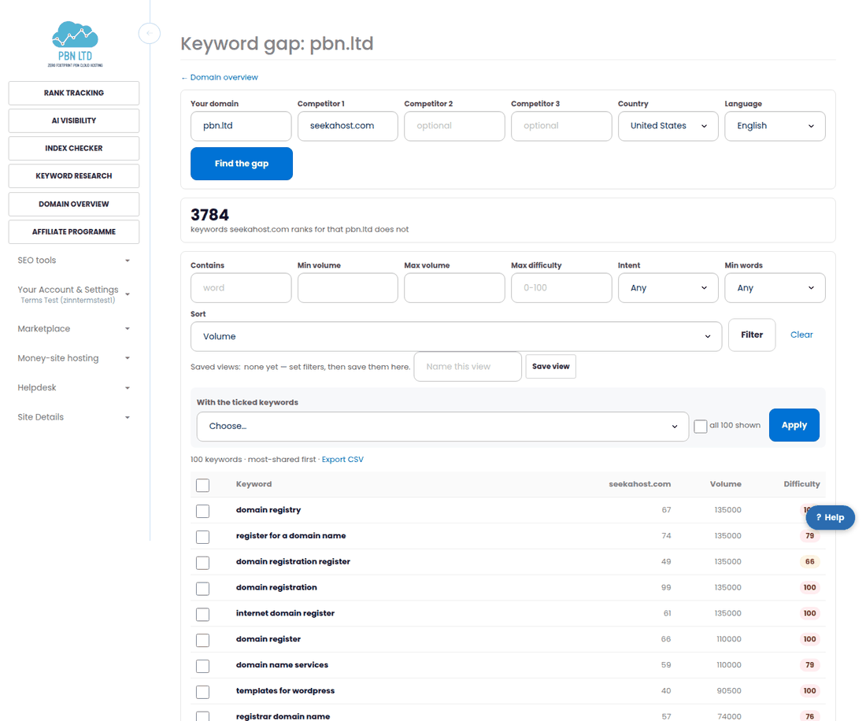This screenshot has height=721, width=866.
Task: Expand Site Details menu
Action: click(x=74, y=417)
